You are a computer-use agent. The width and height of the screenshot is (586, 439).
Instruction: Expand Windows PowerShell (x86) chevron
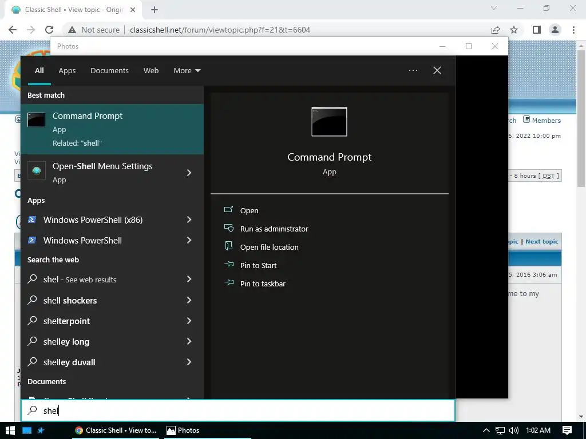tap(189, 220)
